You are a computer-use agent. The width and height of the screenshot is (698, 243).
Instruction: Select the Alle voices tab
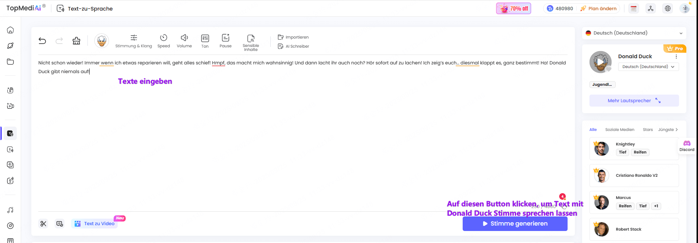pyautogui.click(x=593, y=130)
